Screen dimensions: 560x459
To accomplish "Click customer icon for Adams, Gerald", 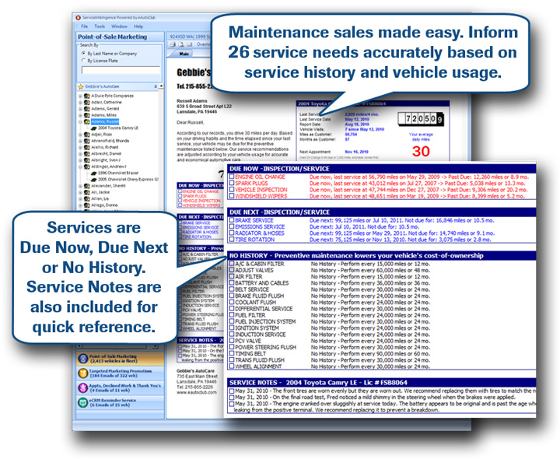I will (x=87, y=109).
